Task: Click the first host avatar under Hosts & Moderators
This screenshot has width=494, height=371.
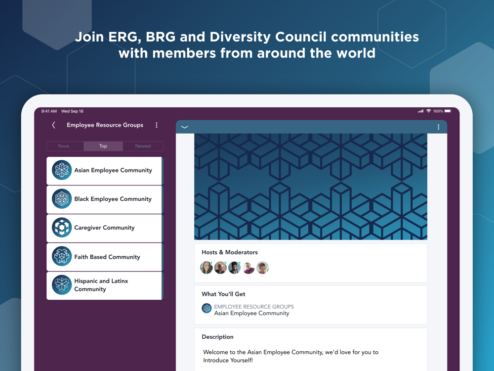Action: (206, 268)
